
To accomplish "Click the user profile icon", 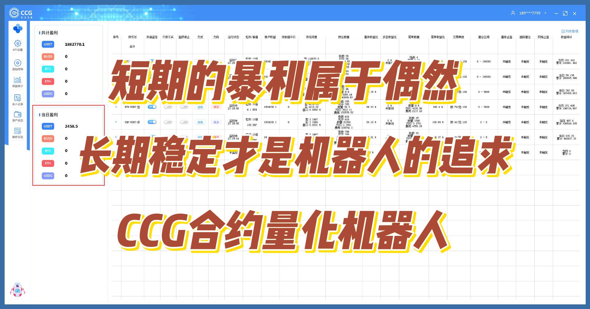I will (513, 13).
